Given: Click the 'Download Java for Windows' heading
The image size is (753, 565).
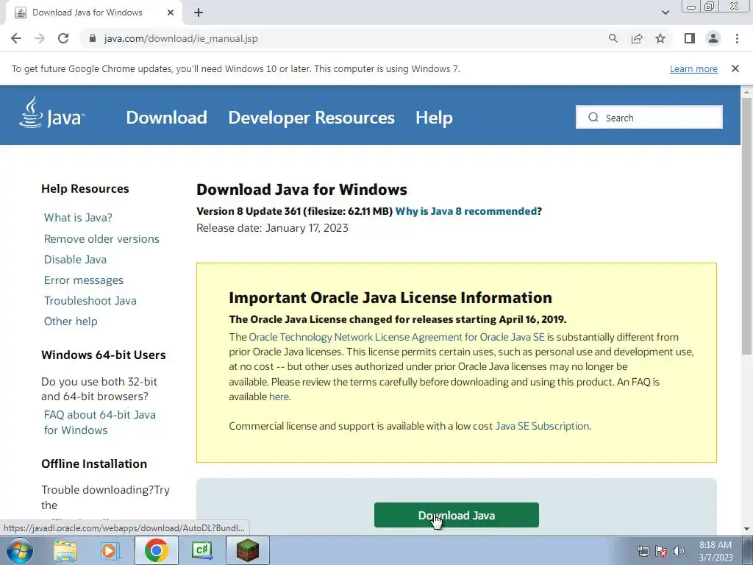Looking at the screenshot, I should pyautogui.click(x=301, y=190).
